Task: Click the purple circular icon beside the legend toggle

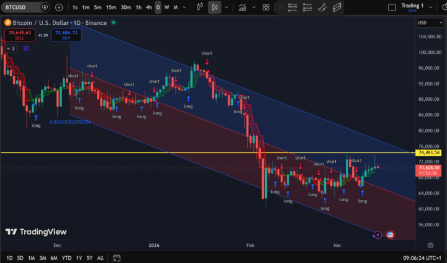Action: coord(26,48)
